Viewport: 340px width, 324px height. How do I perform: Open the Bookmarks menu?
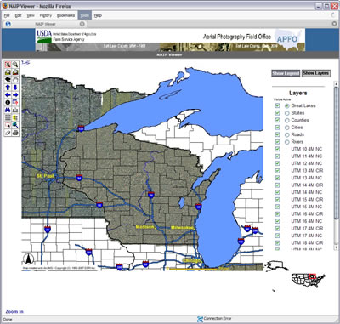click(65, 15)
